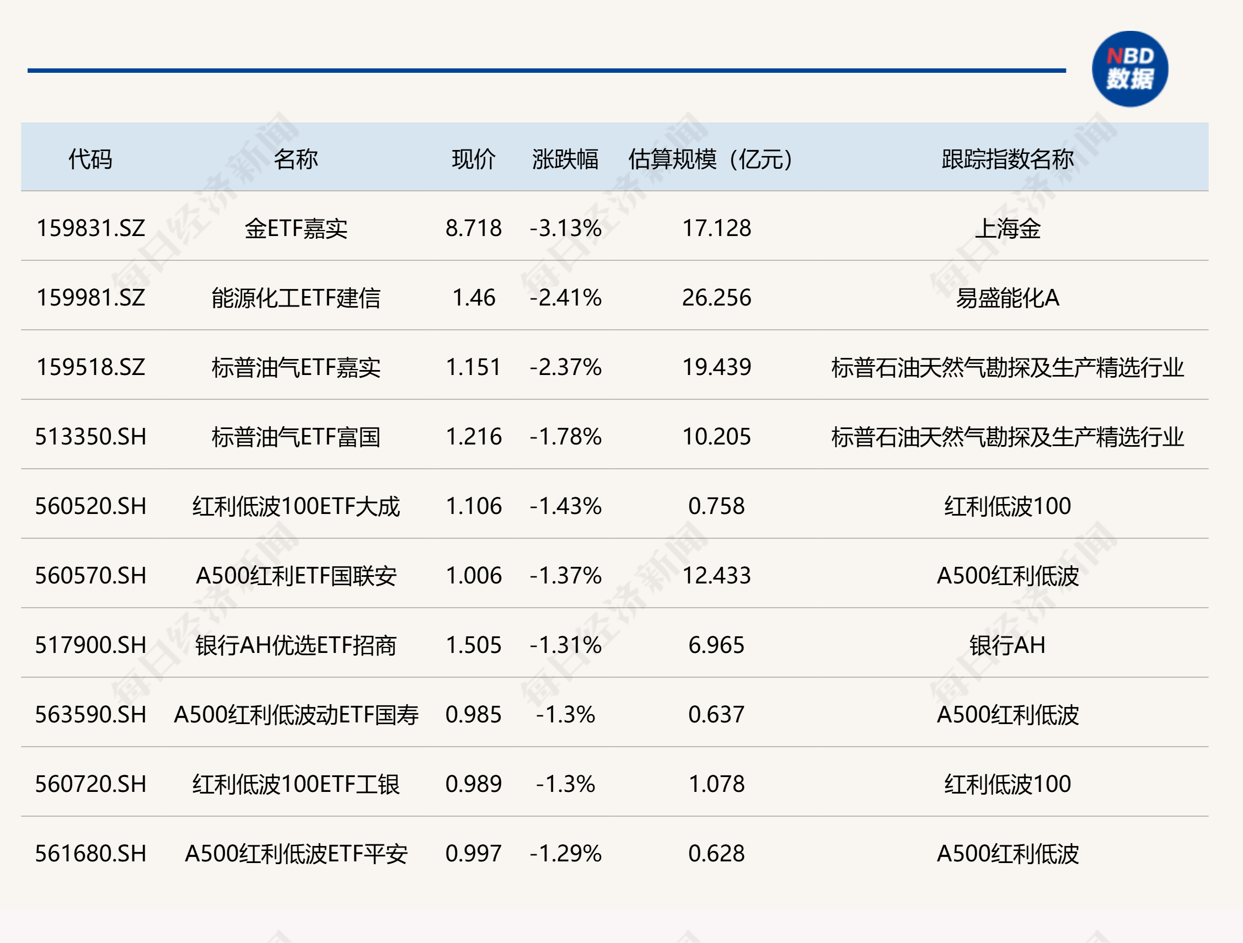This screenshot has width=1243, height=943.
Task: Click the scale value 6.965
Action: pos(716,645)
